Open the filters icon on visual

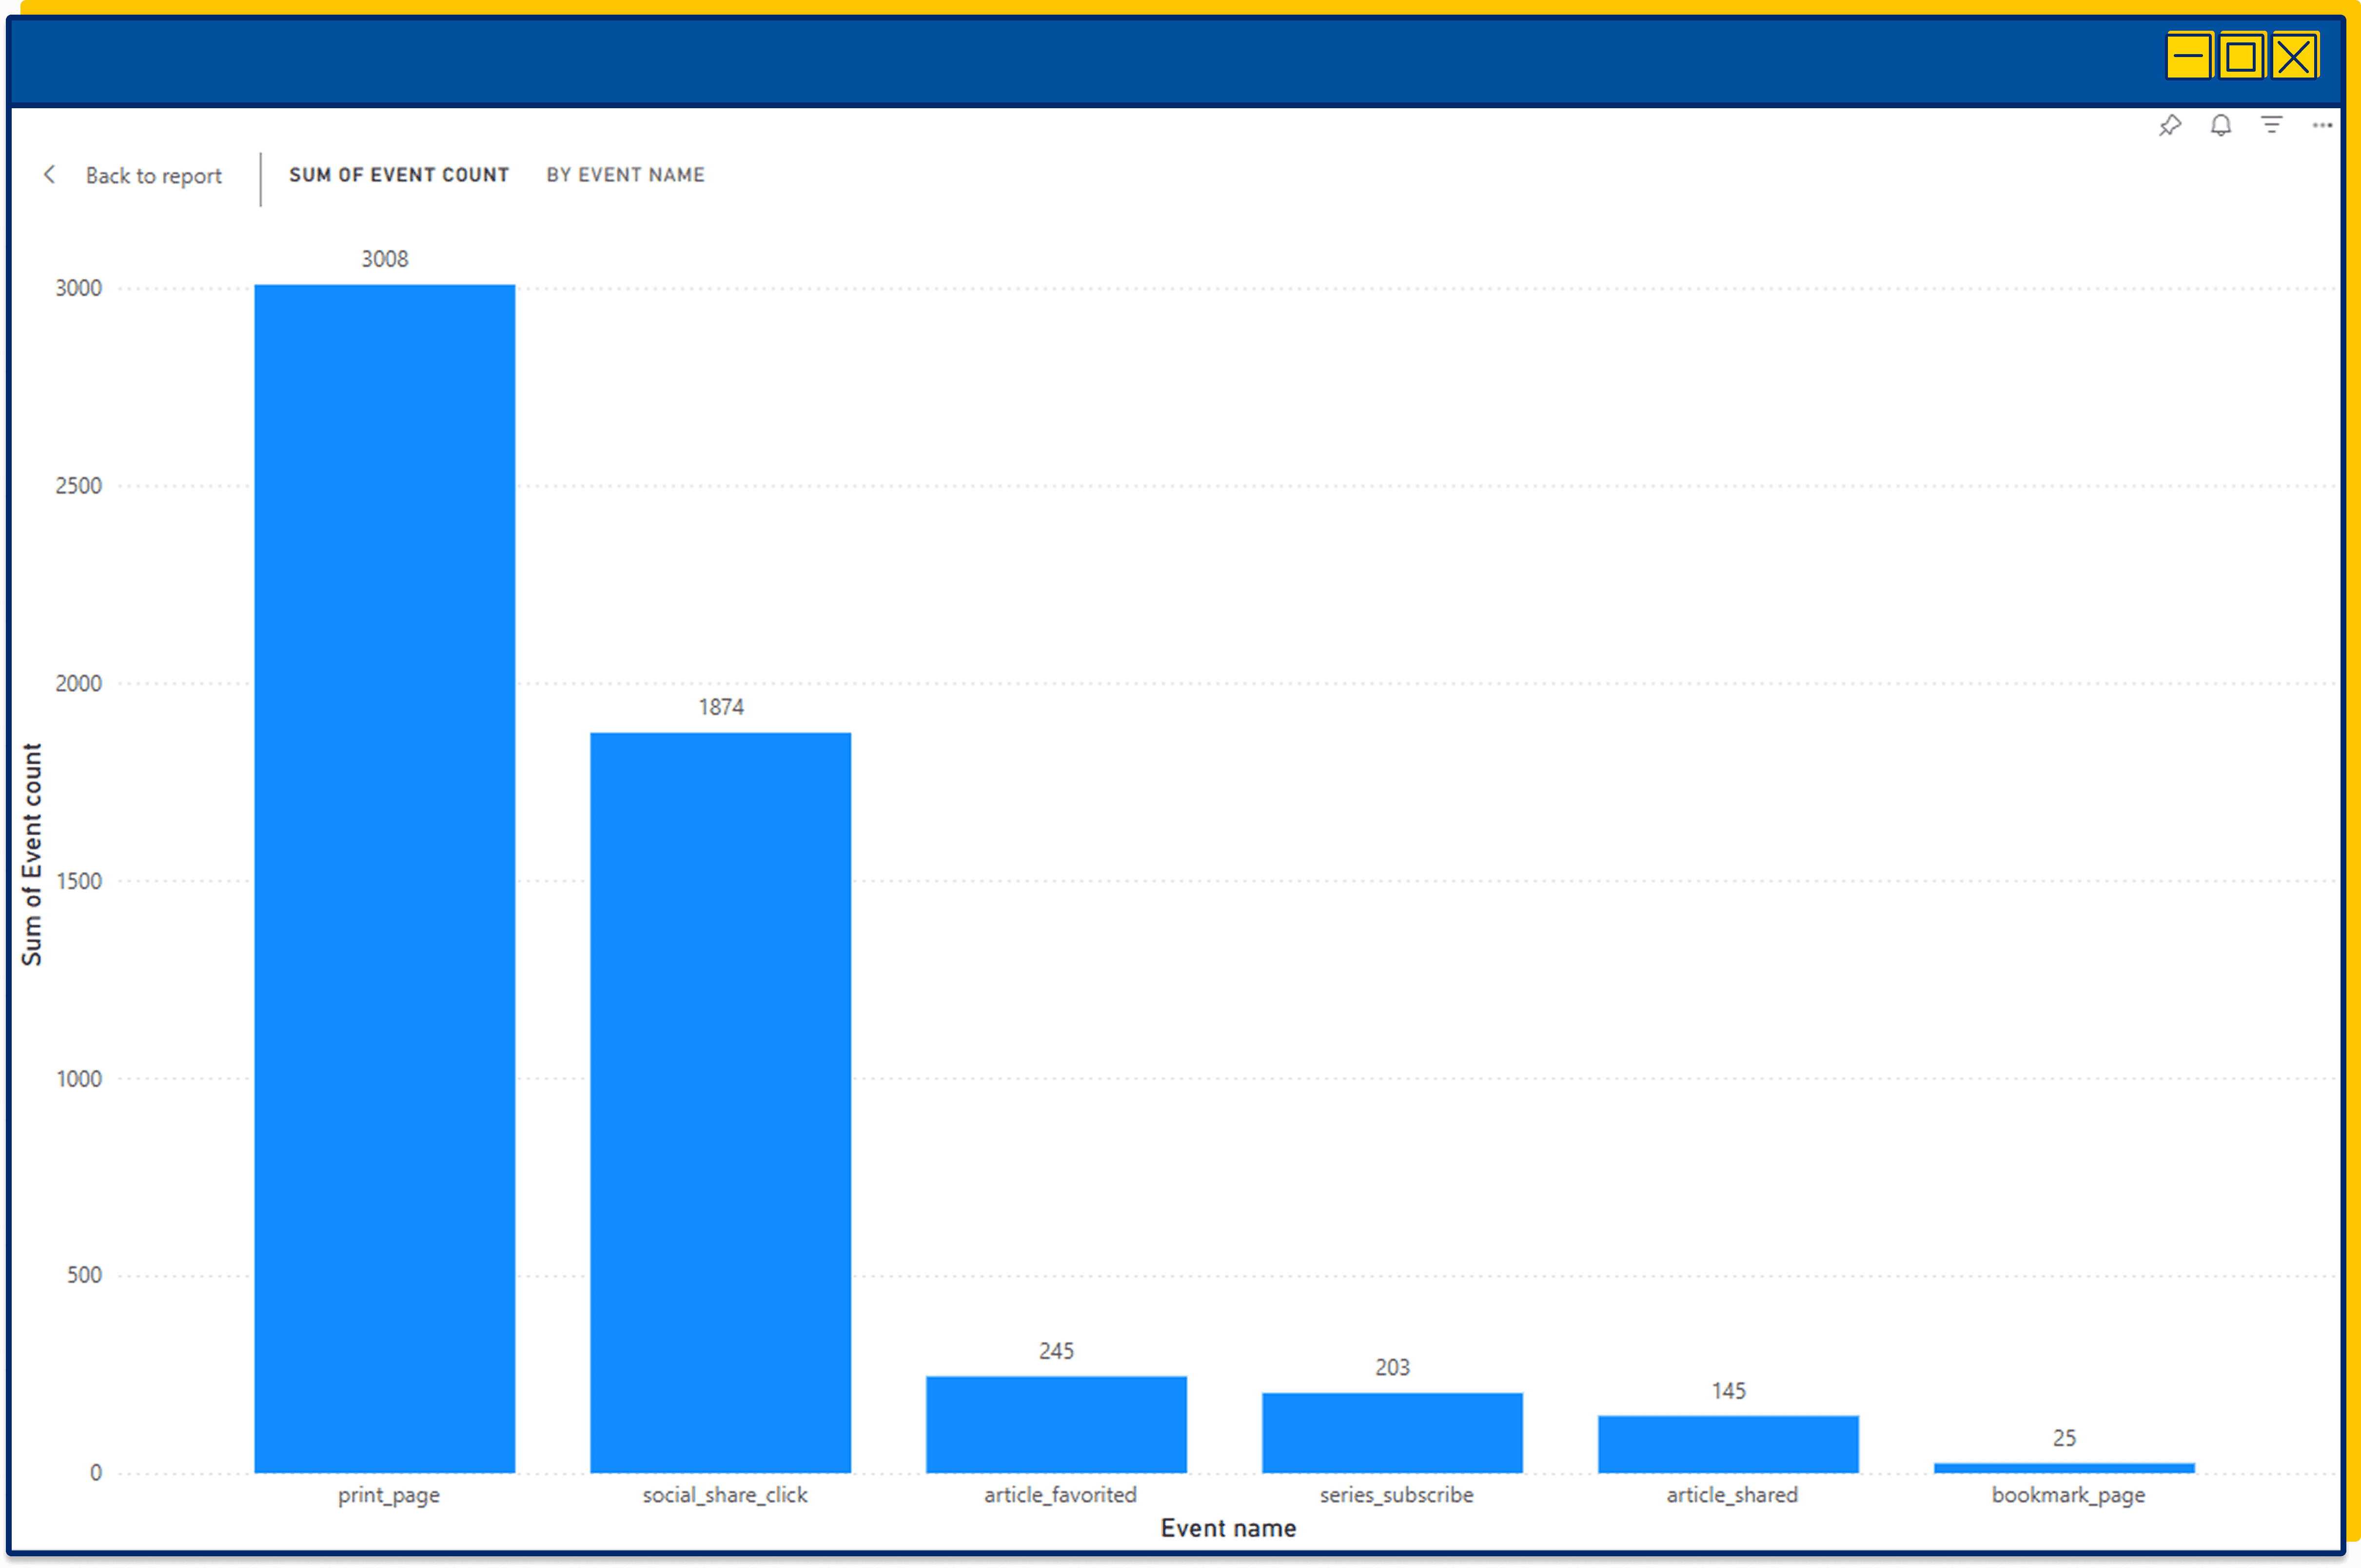[2271, 125]
